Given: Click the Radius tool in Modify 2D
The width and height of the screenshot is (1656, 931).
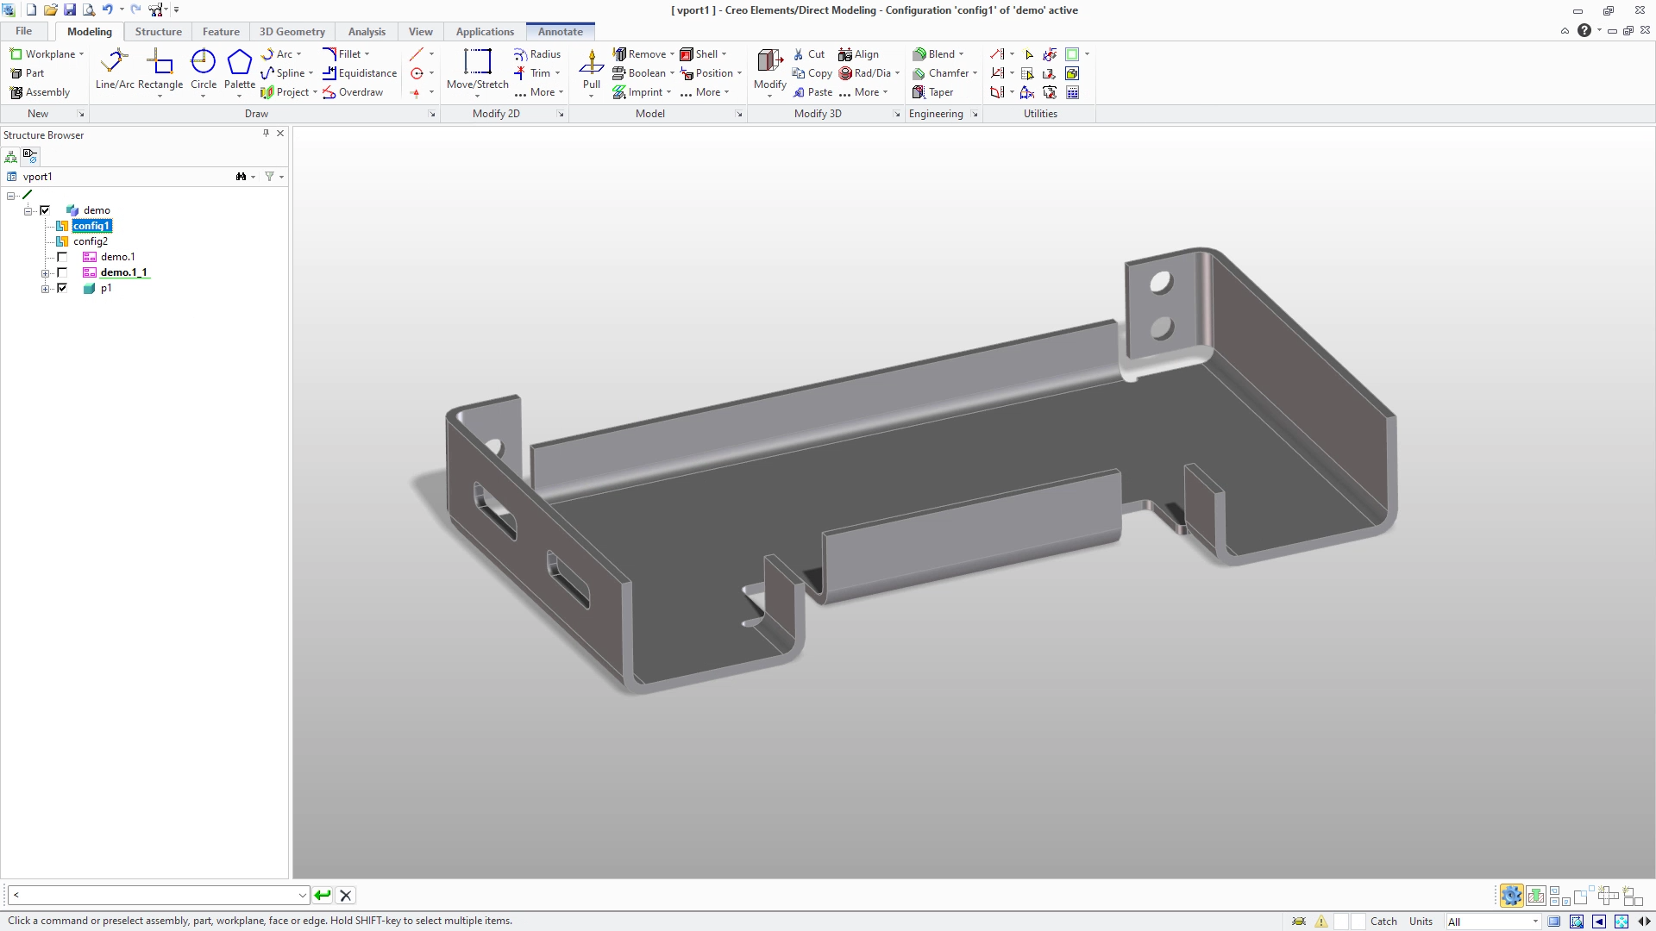Looking at the screenshot, I should coord(536,54).
